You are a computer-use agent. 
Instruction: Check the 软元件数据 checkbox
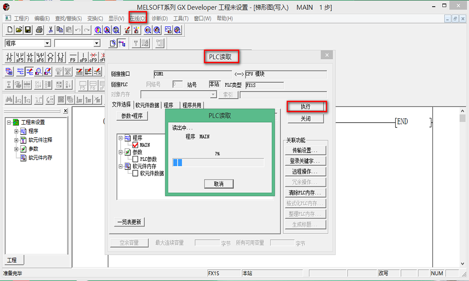pos(136,173)
